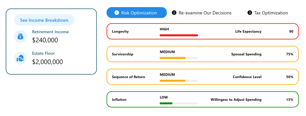Click the Retirement Income money bag icon
The image size is (306, 116).
21,37
